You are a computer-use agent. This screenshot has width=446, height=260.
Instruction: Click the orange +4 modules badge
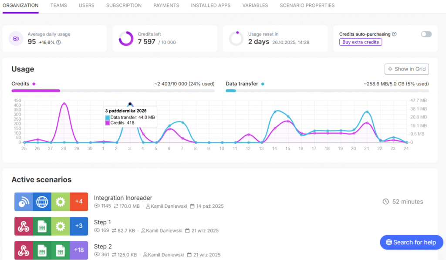pyautogui.click(x=79, y=202)
